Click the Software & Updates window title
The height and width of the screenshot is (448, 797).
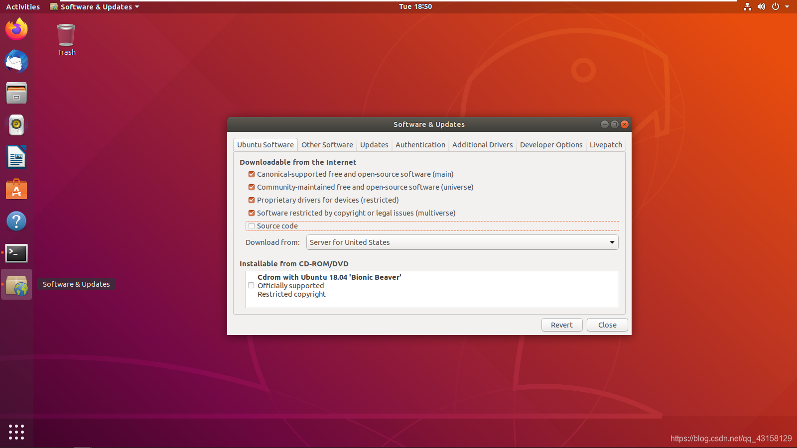[429, 124]
